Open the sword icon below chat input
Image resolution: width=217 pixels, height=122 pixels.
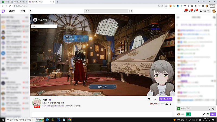(204, 114)
